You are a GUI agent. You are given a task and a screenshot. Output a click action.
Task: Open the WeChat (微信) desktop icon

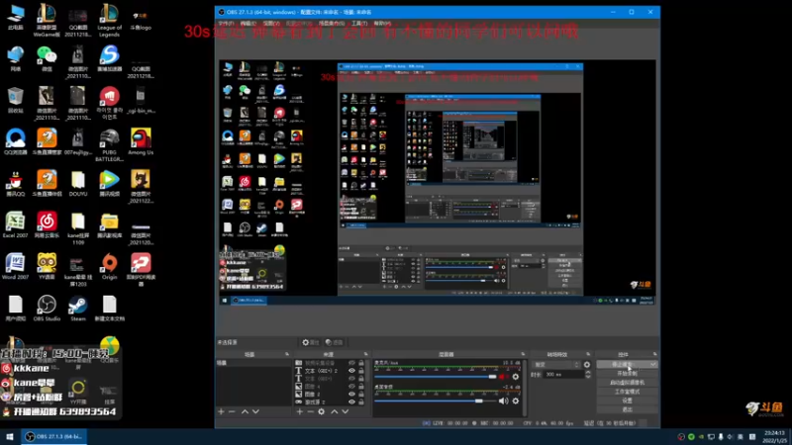[x=47, y=59]
